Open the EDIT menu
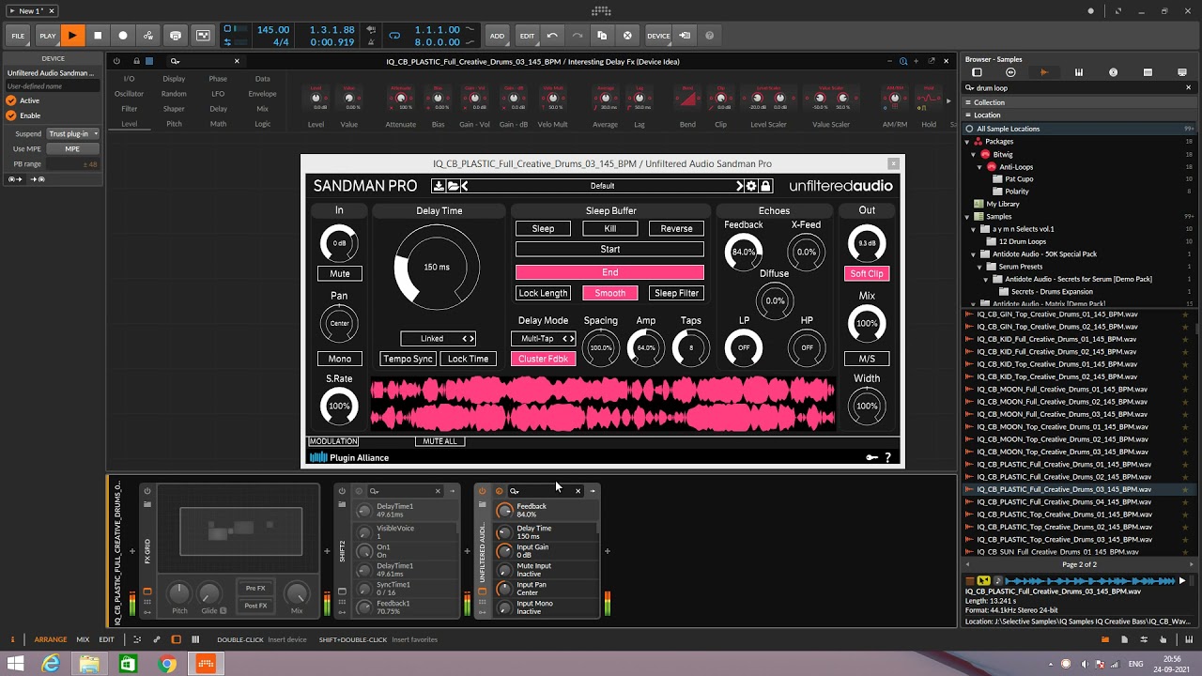This screenshot has height=676, width=1202. pyautogui.click(x=527, y=36)
